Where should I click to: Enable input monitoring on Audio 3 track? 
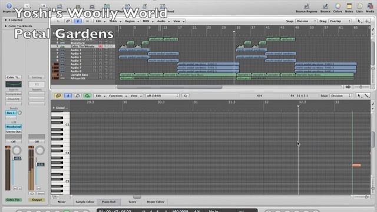[x=95, y=57]
